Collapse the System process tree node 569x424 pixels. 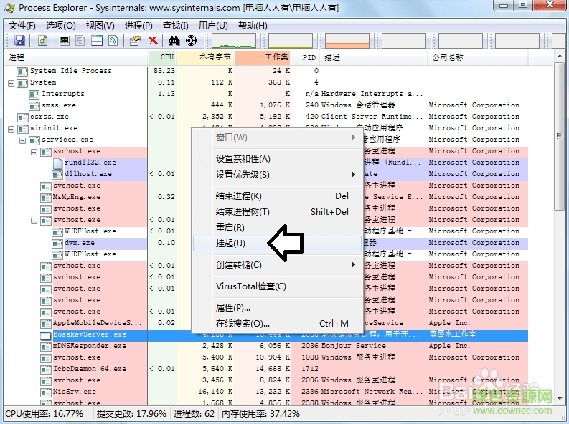pyautogui.click(x=11, y=82)
